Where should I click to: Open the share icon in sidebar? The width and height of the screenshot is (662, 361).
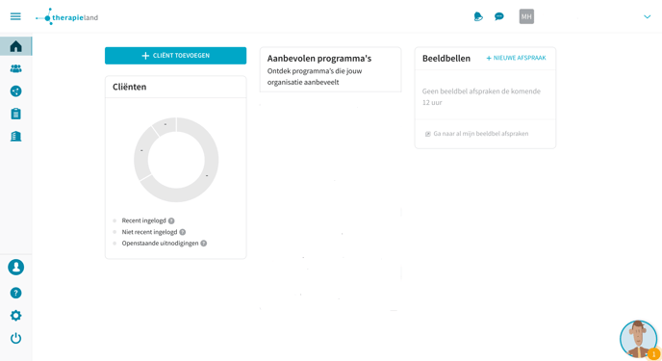tap(15, 91)
